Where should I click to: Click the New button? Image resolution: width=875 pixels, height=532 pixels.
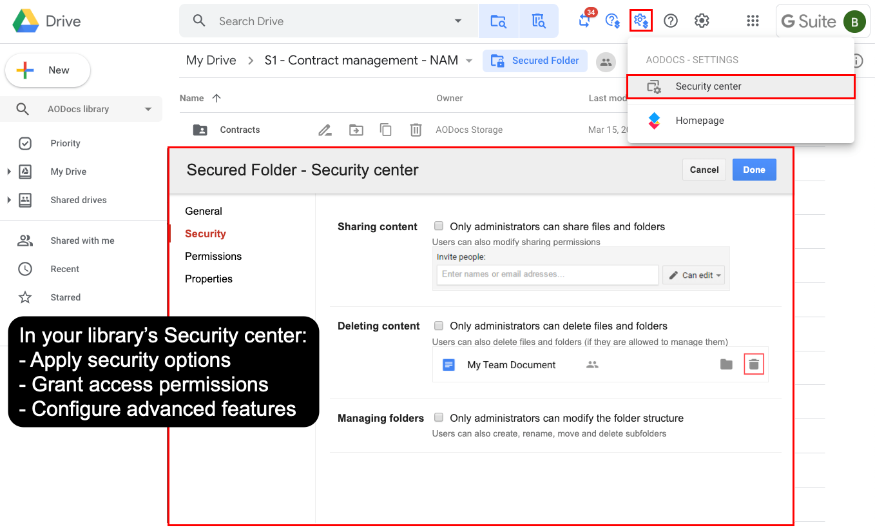48,70
